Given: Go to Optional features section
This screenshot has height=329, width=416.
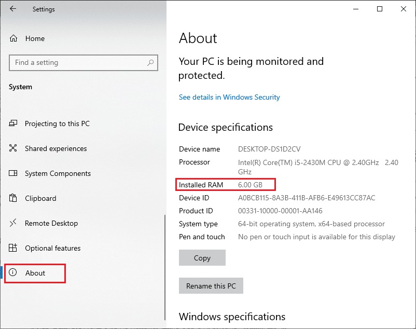Looking at the screenshot, I should (53, 248).
